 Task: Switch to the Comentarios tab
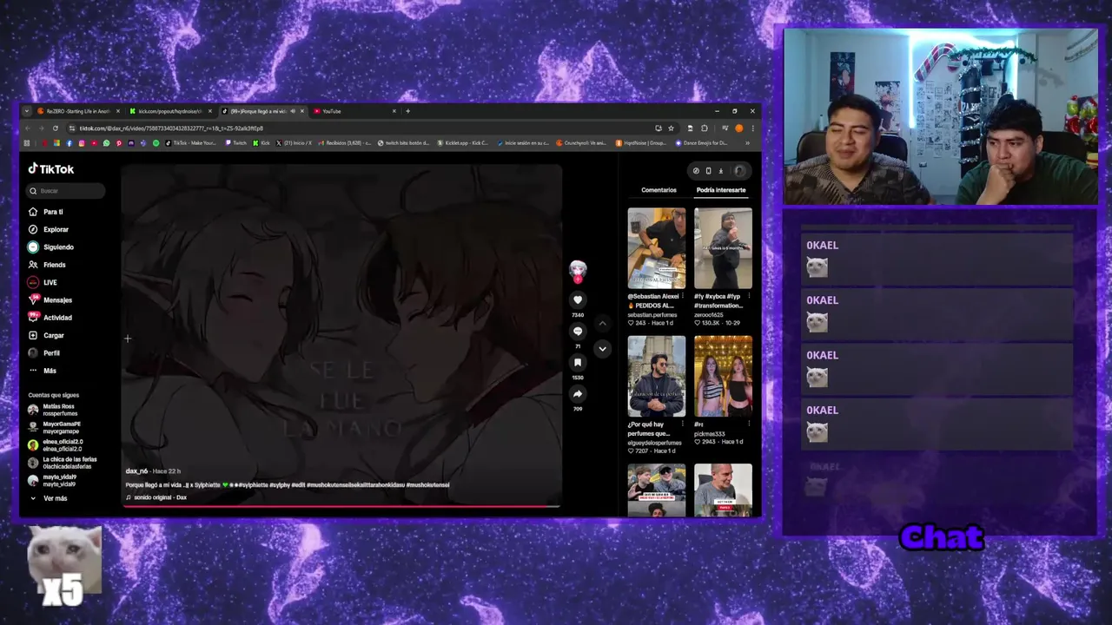coord(659,190)
